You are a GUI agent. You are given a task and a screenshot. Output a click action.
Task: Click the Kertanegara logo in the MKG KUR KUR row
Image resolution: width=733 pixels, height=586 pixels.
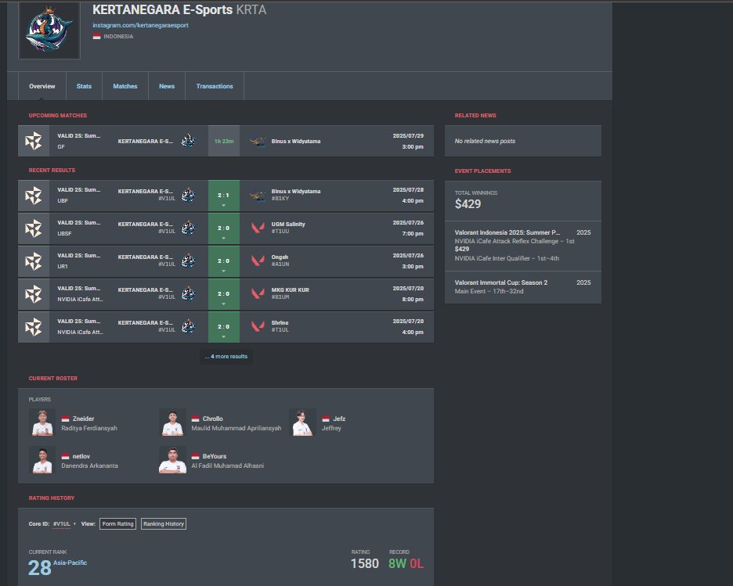click(x=189, y=293)
